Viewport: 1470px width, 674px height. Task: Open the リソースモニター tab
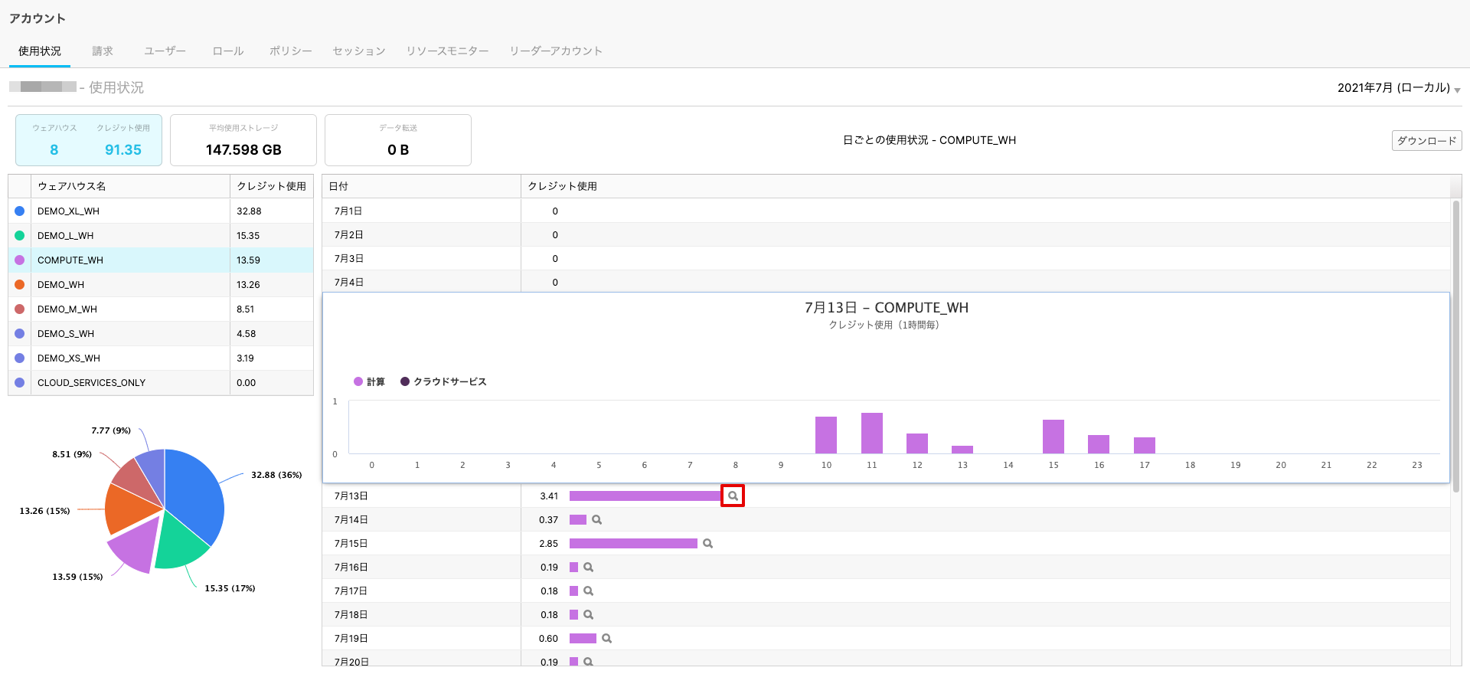[x=447, y=51]
